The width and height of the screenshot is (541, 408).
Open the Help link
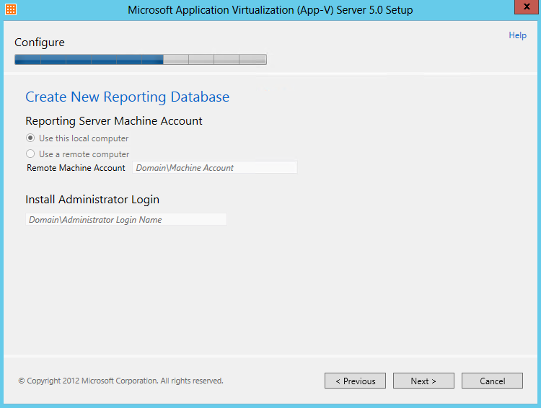tap(517, 35)
